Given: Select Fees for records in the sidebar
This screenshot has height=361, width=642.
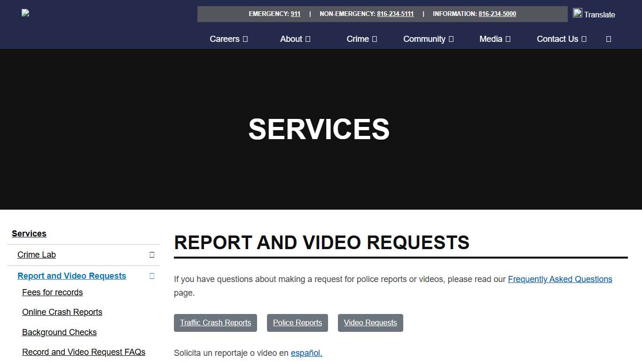Looking at the screenshot, I should (52, 292).
